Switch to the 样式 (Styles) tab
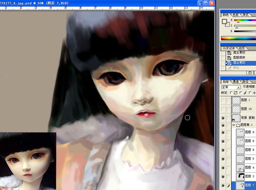The width and height of the screenshot is (256, 190). [246, 15]
